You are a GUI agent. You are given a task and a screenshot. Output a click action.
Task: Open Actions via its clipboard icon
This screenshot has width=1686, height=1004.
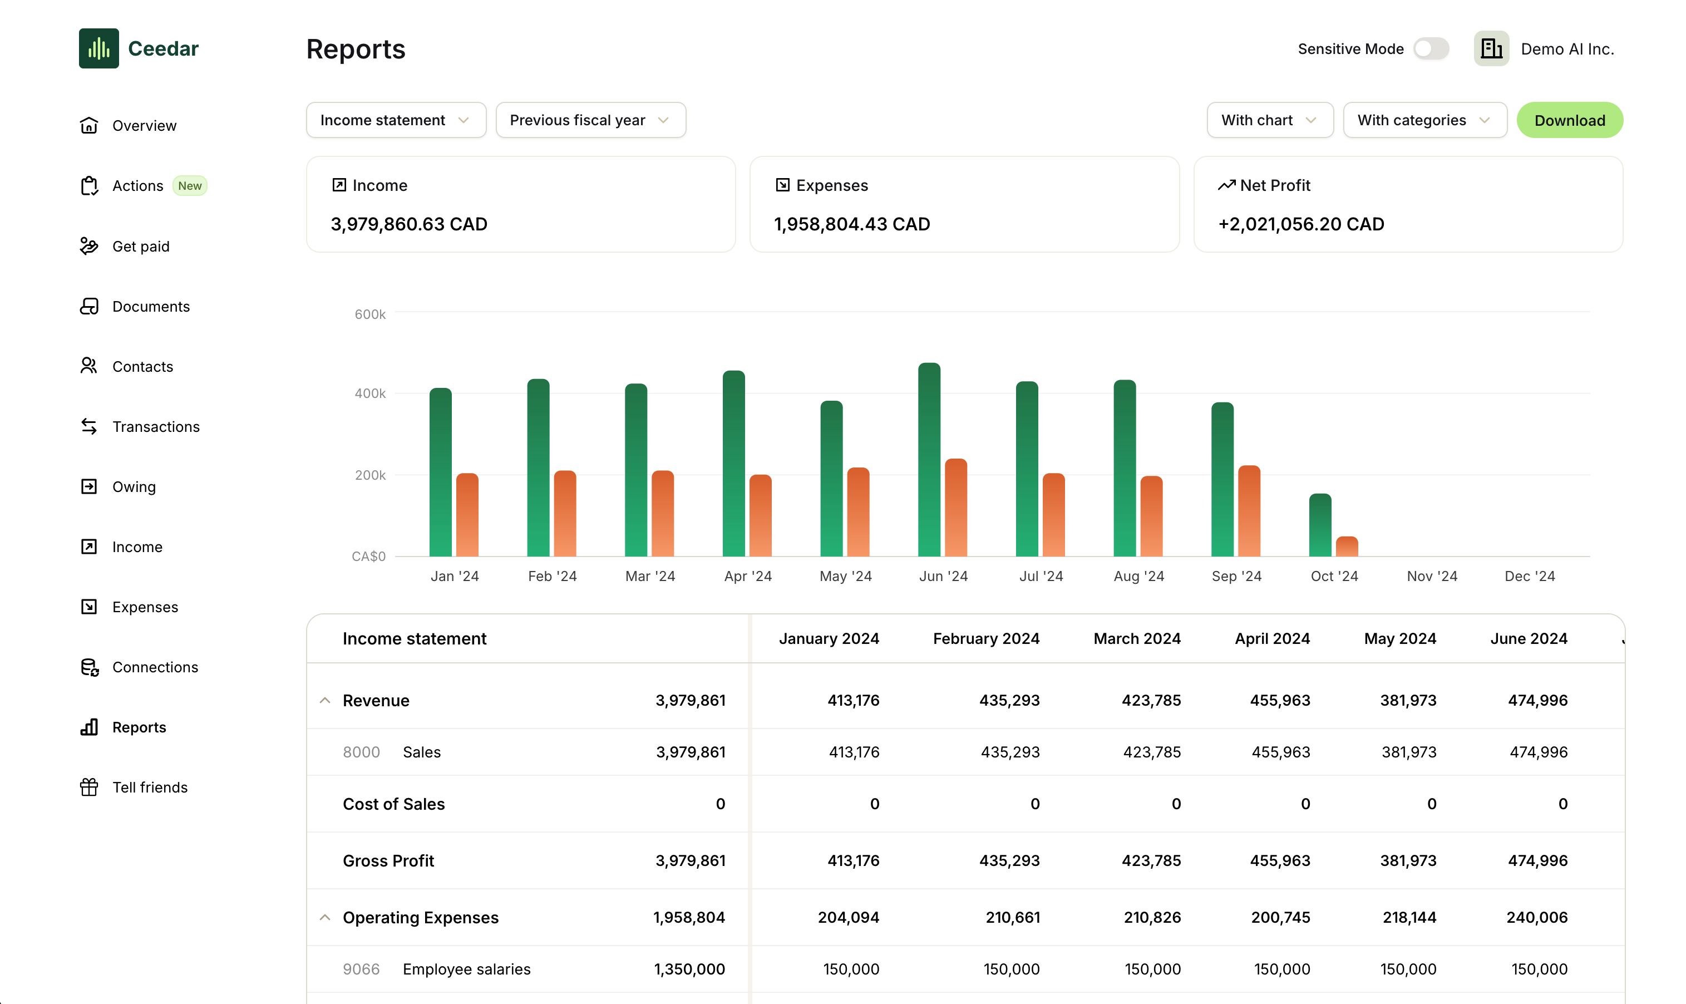click(88, 185)
